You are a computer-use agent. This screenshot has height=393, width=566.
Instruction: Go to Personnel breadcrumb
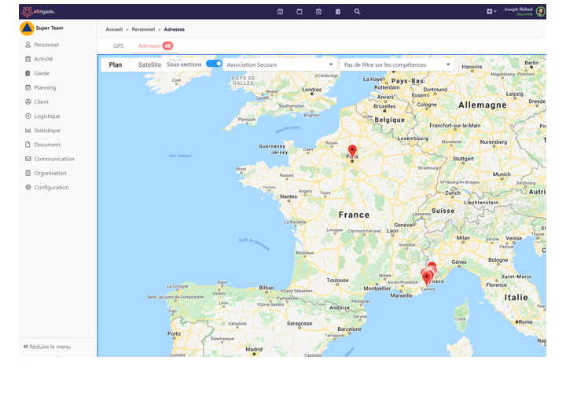[x=143, y=30]
